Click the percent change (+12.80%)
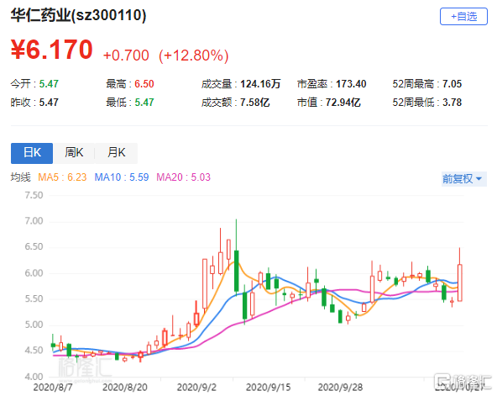Screen dimensions: 497x396 [194, 55]
